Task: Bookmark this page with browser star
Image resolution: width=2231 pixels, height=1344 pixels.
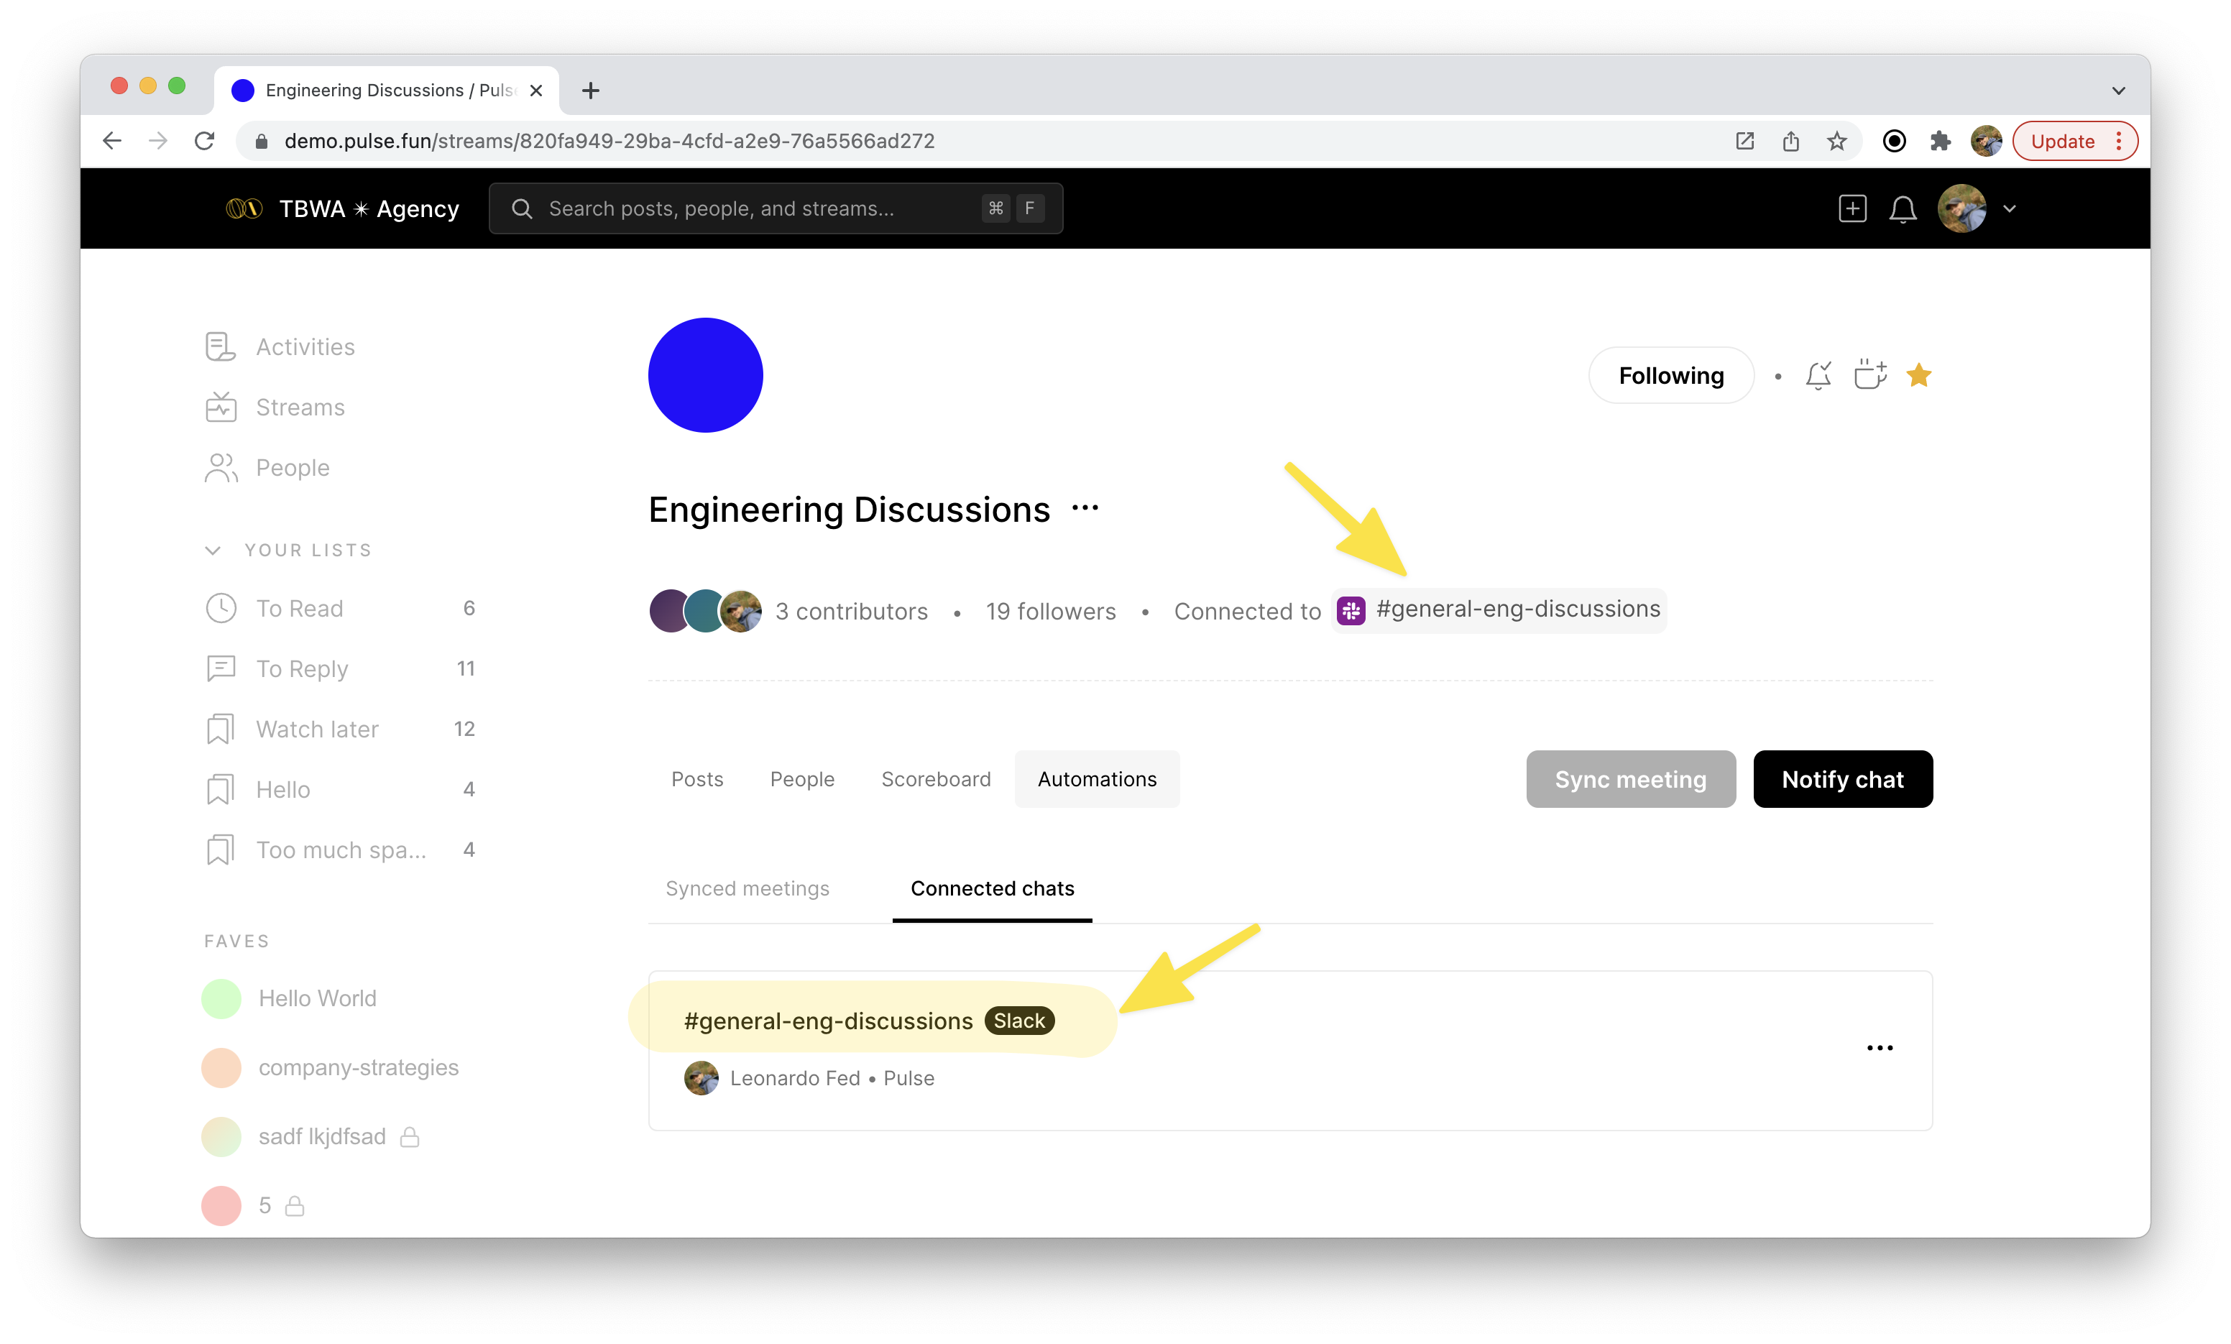Action: [x=1836, y=142]
